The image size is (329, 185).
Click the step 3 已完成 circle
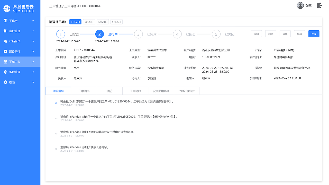[138, 34]
